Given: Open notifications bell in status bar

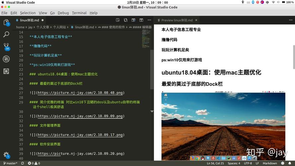Looking at the screenshot, I should (x=290, y=163).
